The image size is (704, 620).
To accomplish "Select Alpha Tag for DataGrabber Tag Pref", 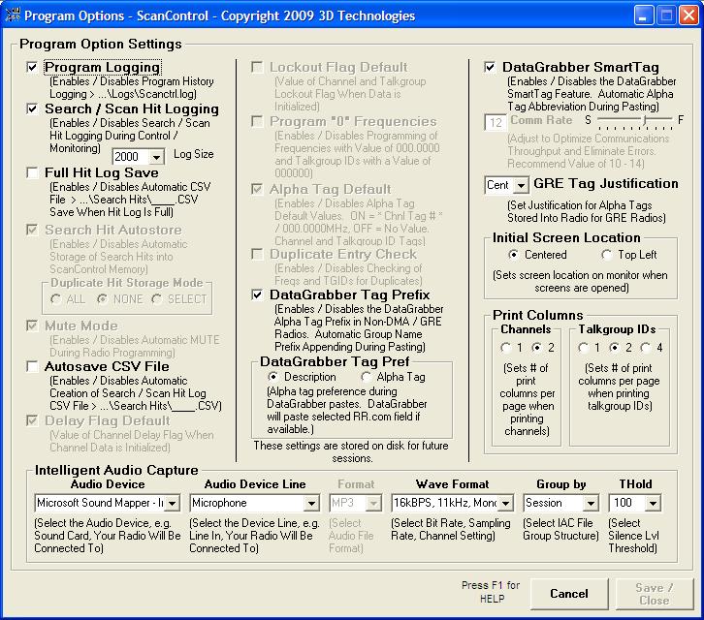I will tap(367, 377).
